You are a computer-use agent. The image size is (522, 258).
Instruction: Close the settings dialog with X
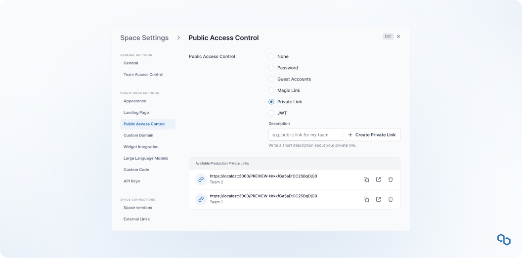coord(398,37)
